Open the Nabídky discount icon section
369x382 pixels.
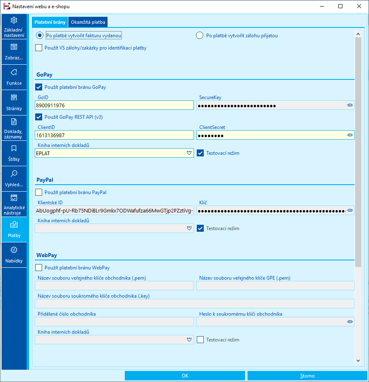tap(14, 255)
